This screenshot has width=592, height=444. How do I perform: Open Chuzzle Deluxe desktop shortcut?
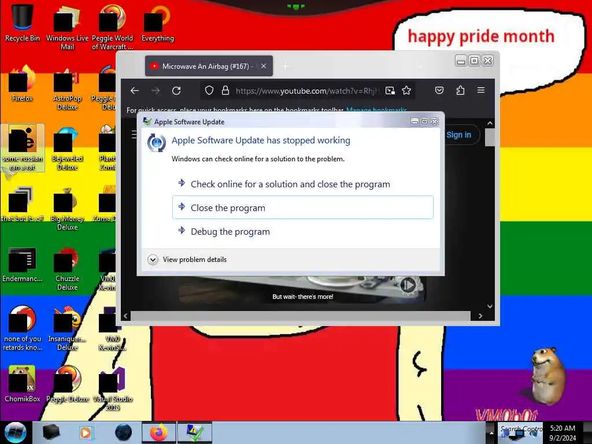pyautogui.click(x=67, y=269)
